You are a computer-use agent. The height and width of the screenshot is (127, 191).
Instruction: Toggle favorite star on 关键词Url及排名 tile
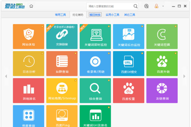109,107
